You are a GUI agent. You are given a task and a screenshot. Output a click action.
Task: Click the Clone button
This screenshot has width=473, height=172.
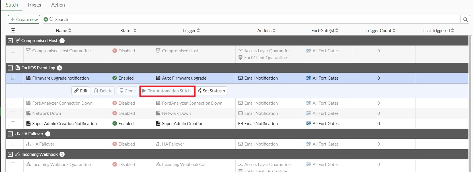[x=127, y=91]
